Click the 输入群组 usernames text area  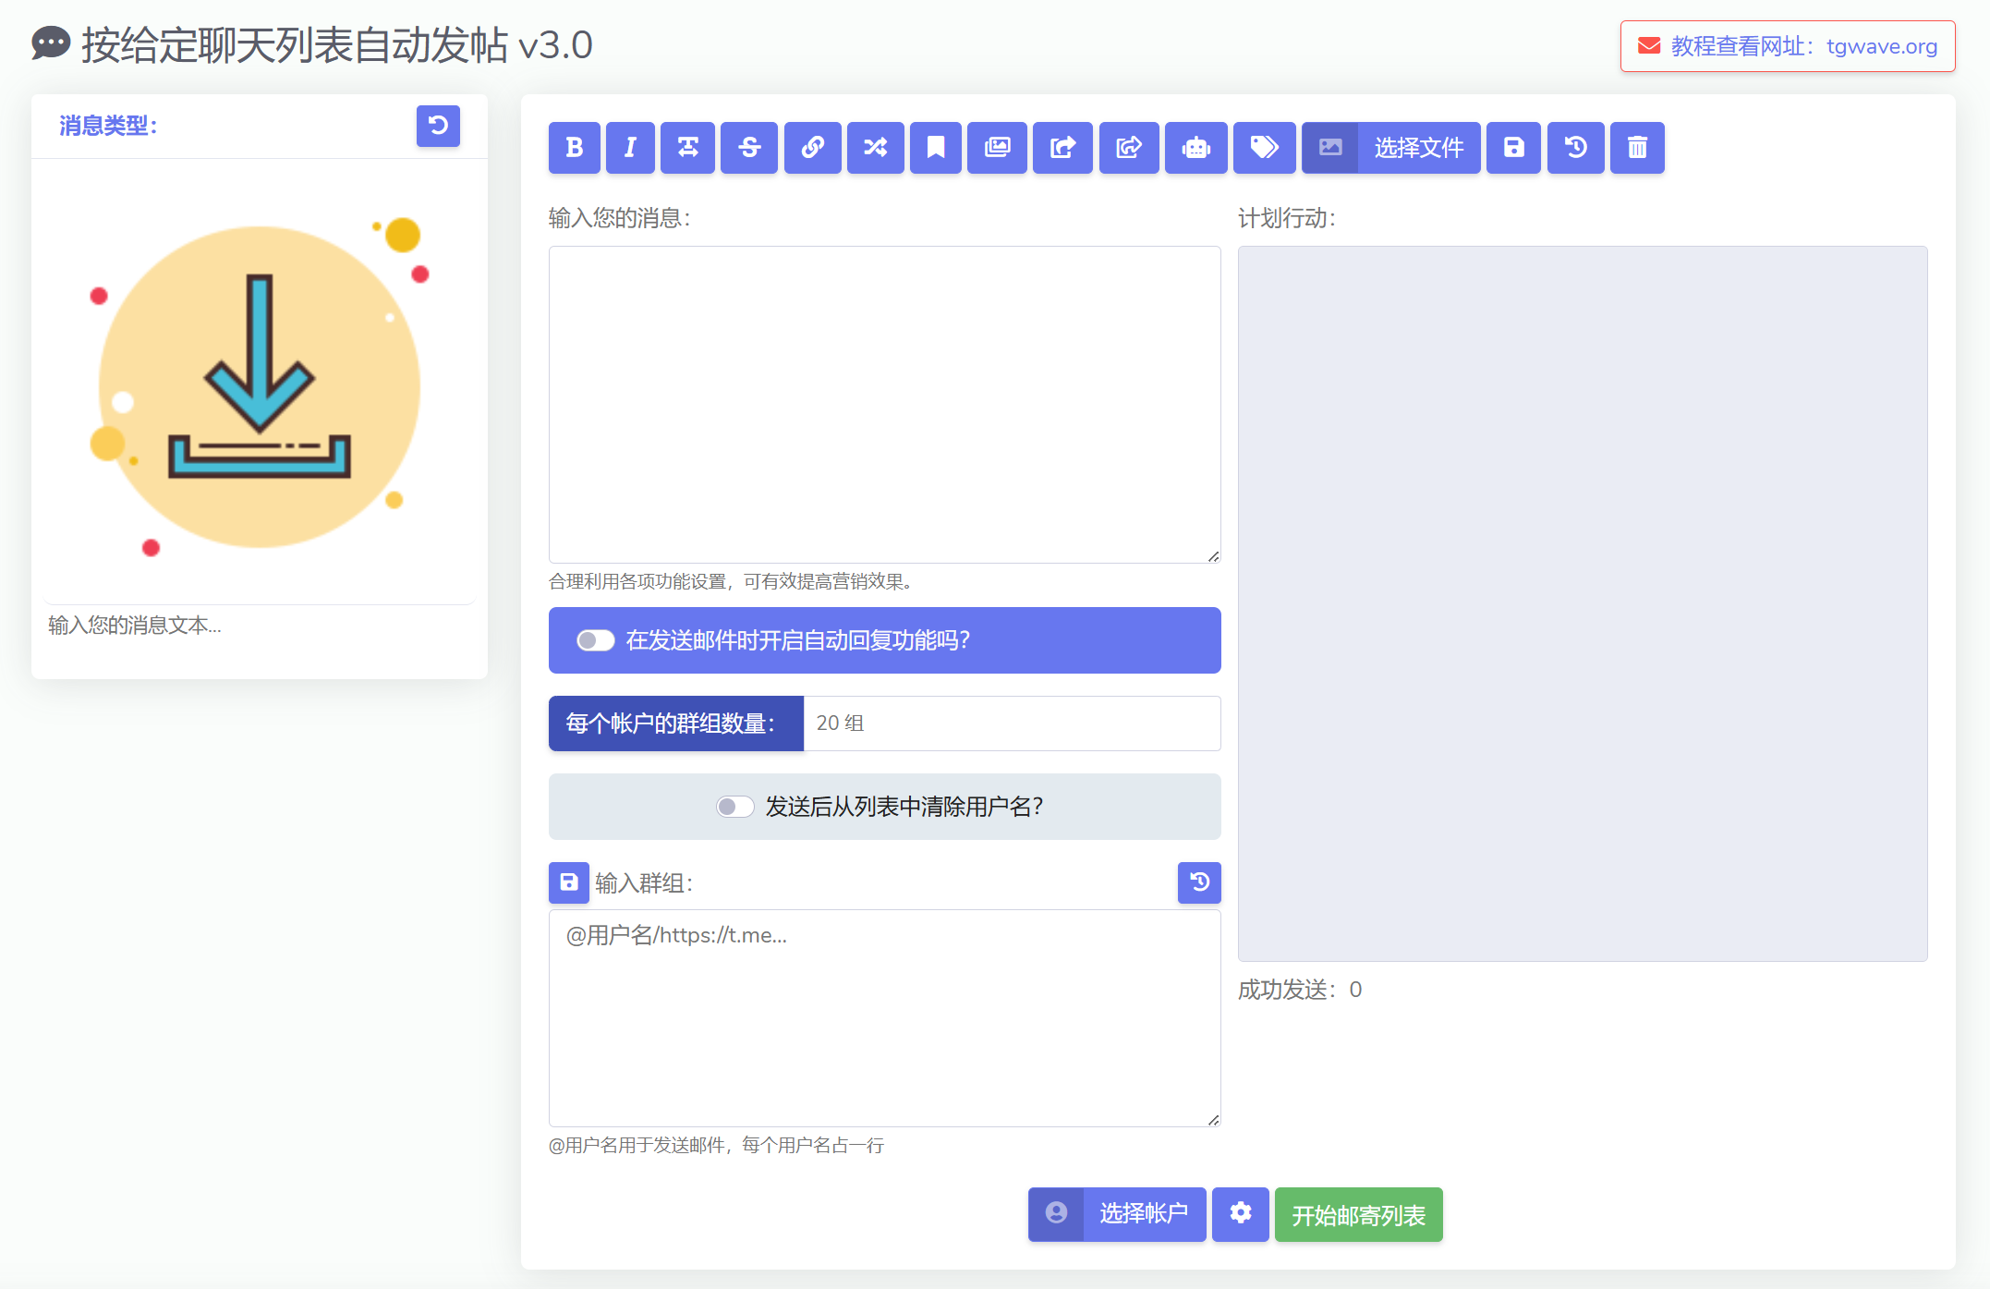[884, 1017]
